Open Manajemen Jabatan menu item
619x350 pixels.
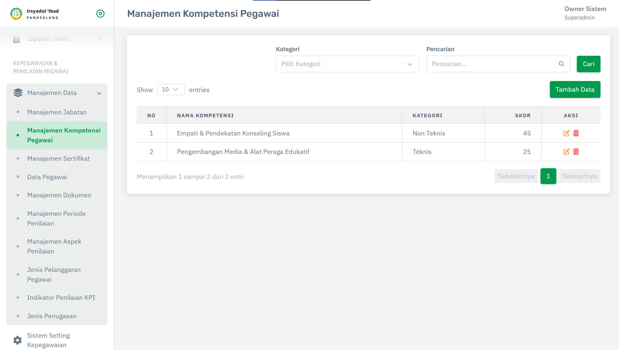(57, 112)
